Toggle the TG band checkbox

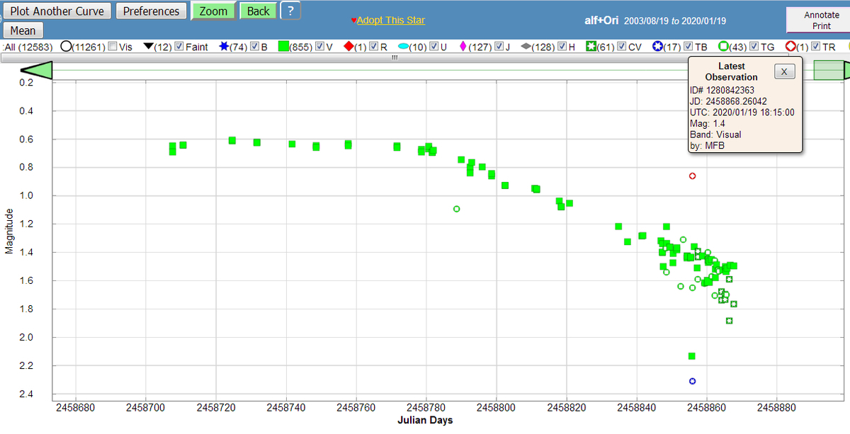(x=755, y=47)
